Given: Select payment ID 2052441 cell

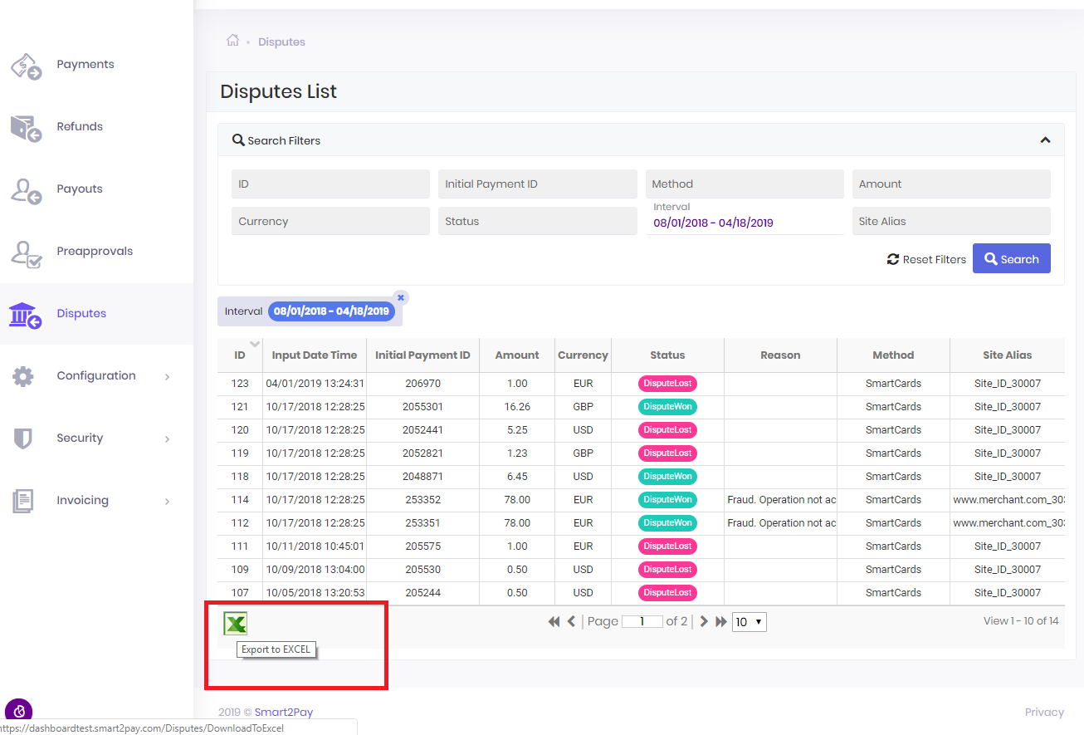Looking at the screenshot, I should coord(422,430).
